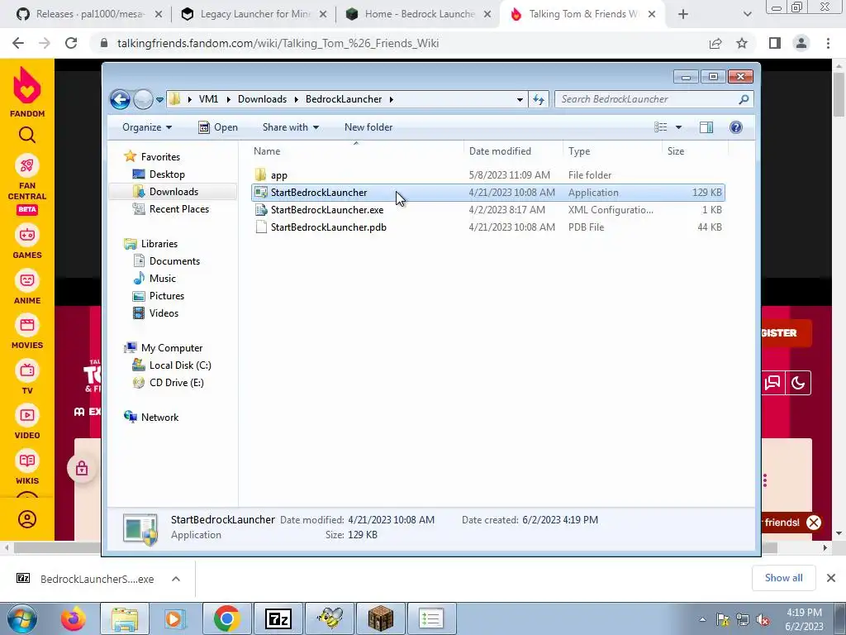Open Anime section in Fandom sidebar
846x635 pixels.
[x=27, y=287]
